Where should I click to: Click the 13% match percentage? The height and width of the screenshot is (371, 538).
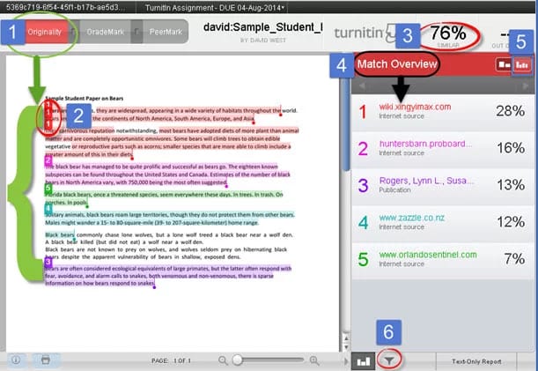coord(511,185)
